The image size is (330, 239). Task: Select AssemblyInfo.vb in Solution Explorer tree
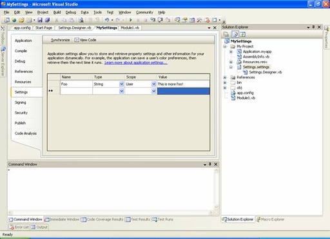256,57
